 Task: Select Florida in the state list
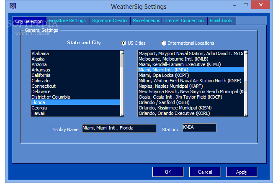[75, 102]
